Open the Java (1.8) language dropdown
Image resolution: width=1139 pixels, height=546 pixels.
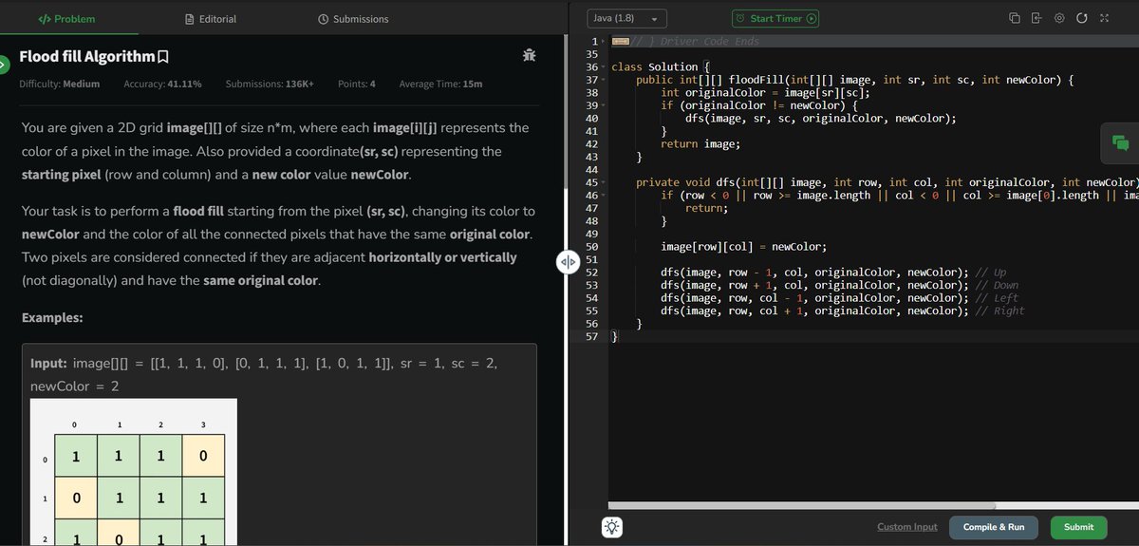click(627, 18)
